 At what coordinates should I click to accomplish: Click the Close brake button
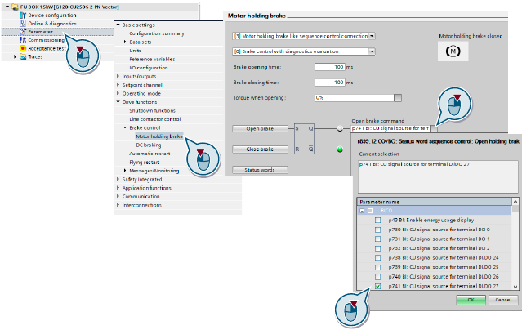click(x=260, y=149)
